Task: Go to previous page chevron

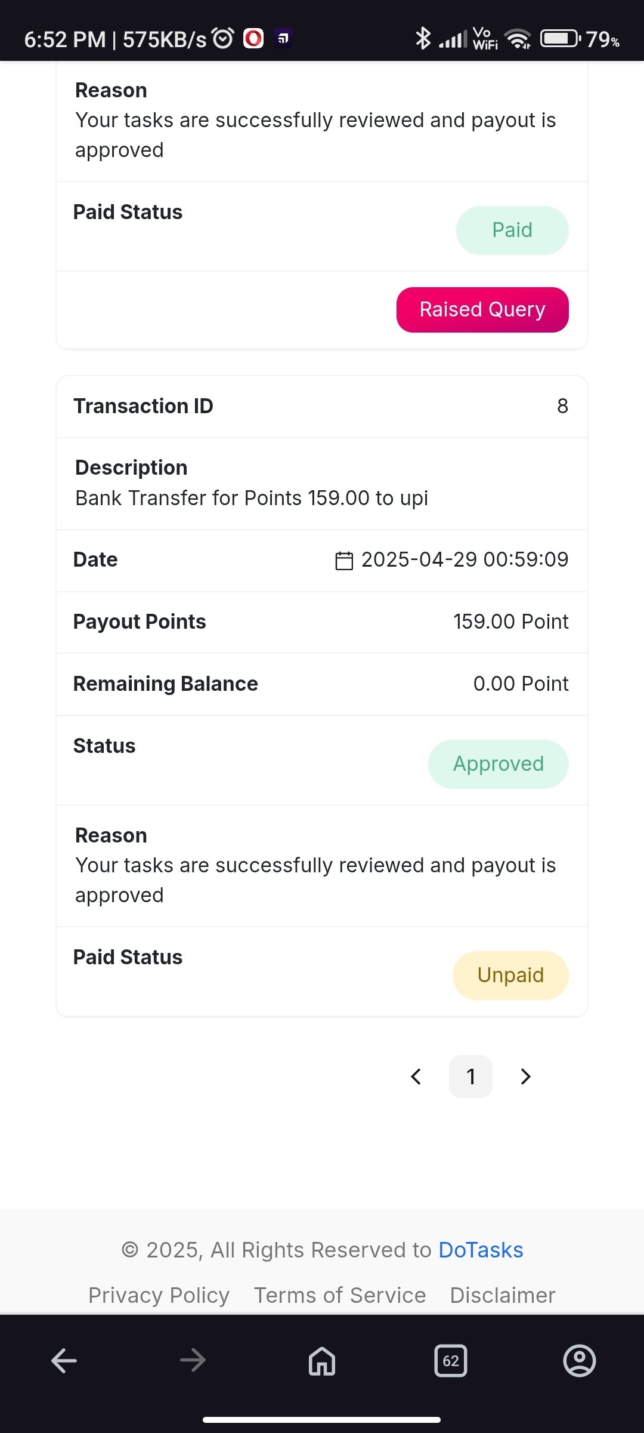Action: tap(416, 1077)
